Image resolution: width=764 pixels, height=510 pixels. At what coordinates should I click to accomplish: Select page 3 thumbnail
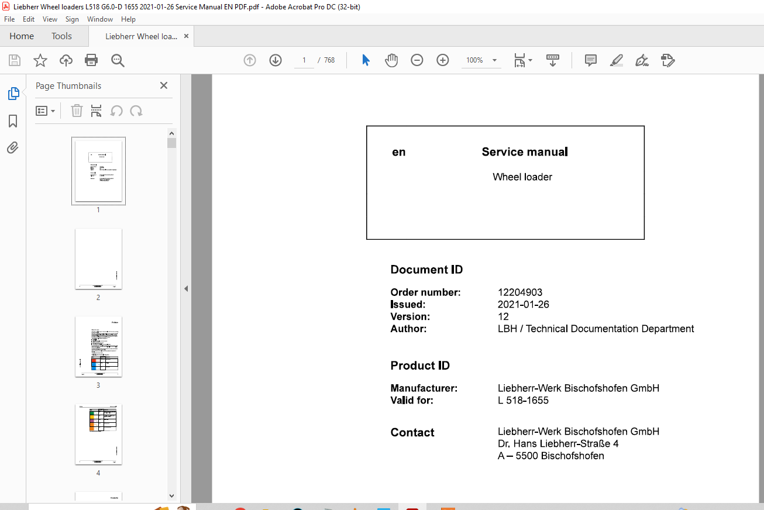pos(98,346)
